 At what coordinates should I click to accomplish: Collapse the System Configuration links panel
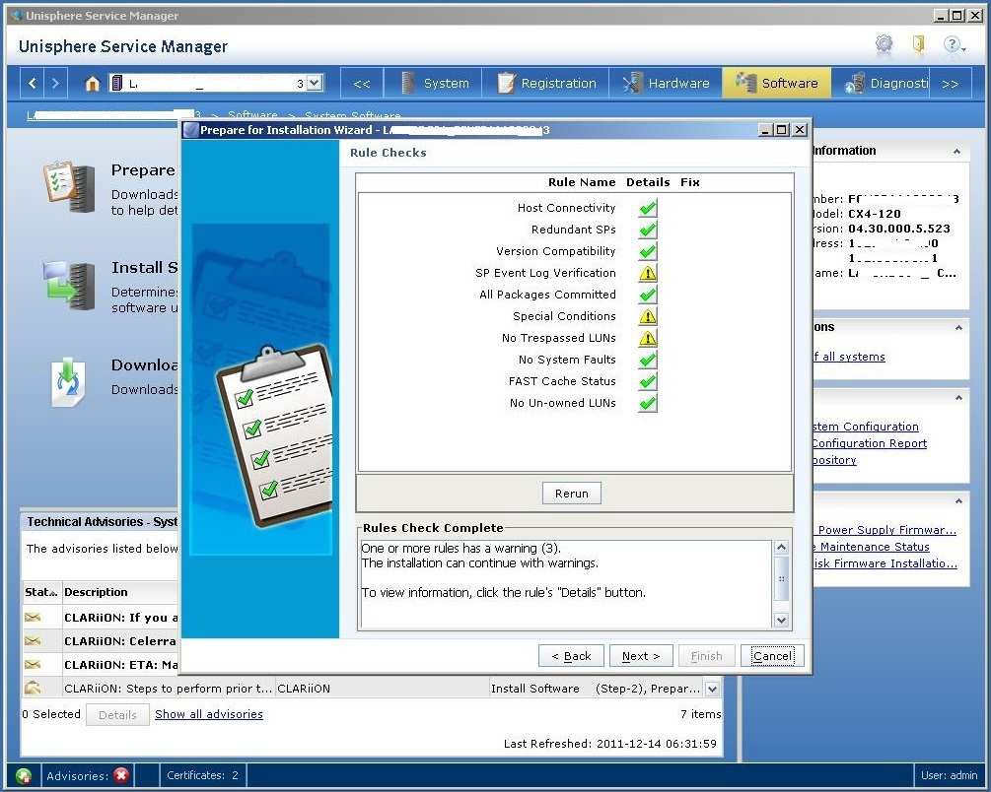point(958,398)
